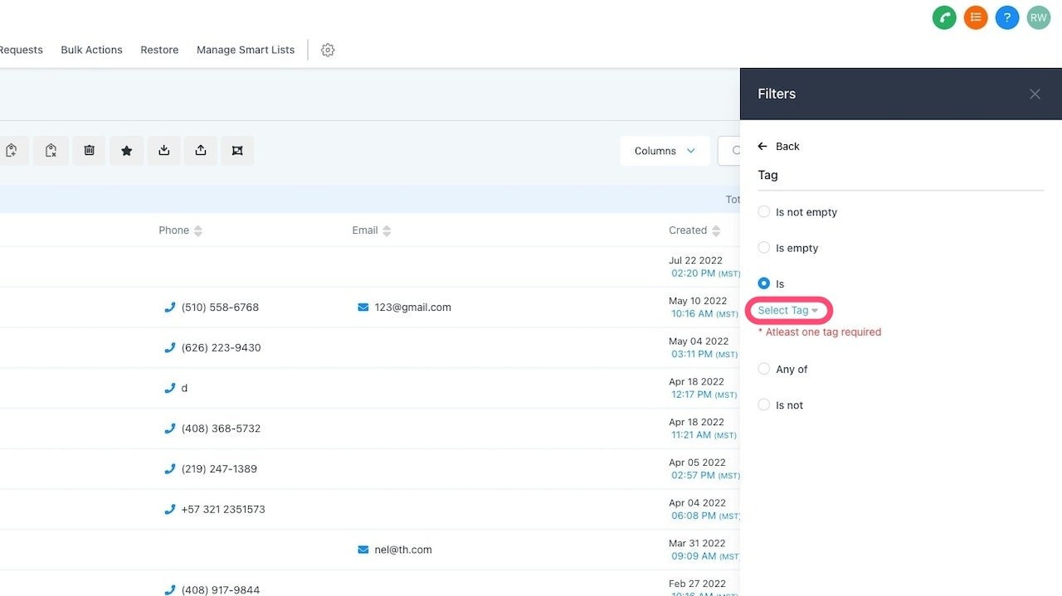The image size is (1062, 596).
Task: Click phone icon next to (510) 558-6768
Action: tap(170, 308)
